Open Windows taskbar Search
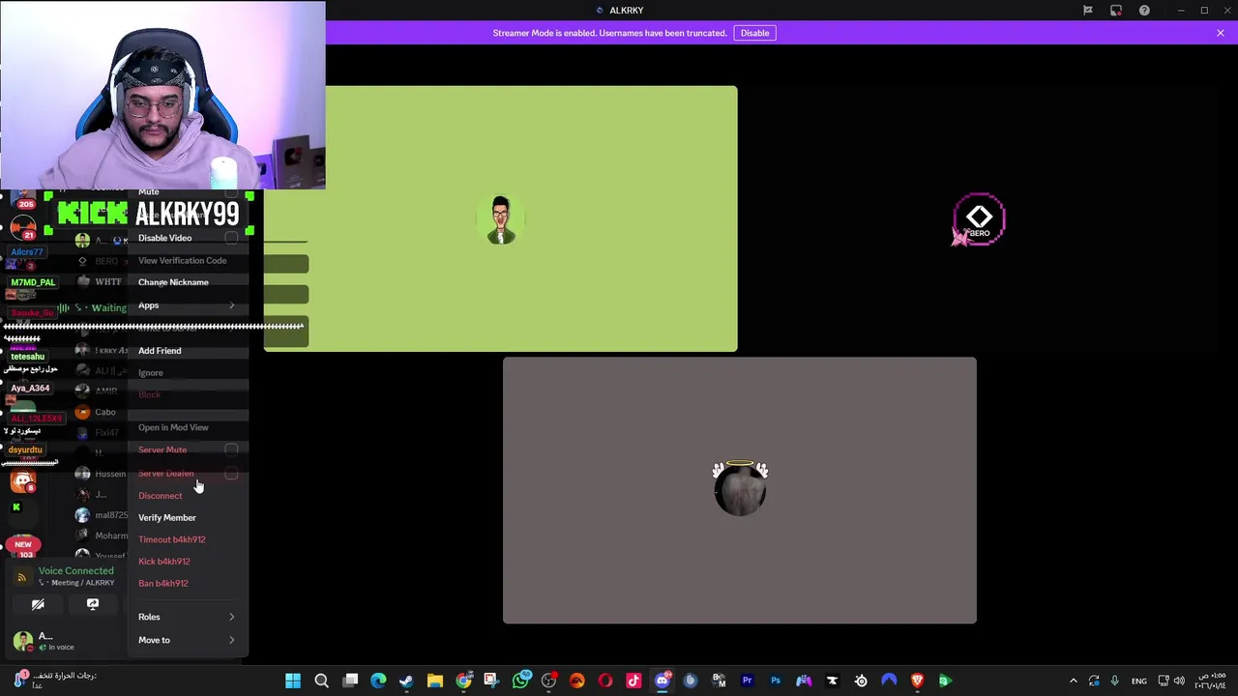The height and width of the screenshot is (696, 1238). [322, 681]
